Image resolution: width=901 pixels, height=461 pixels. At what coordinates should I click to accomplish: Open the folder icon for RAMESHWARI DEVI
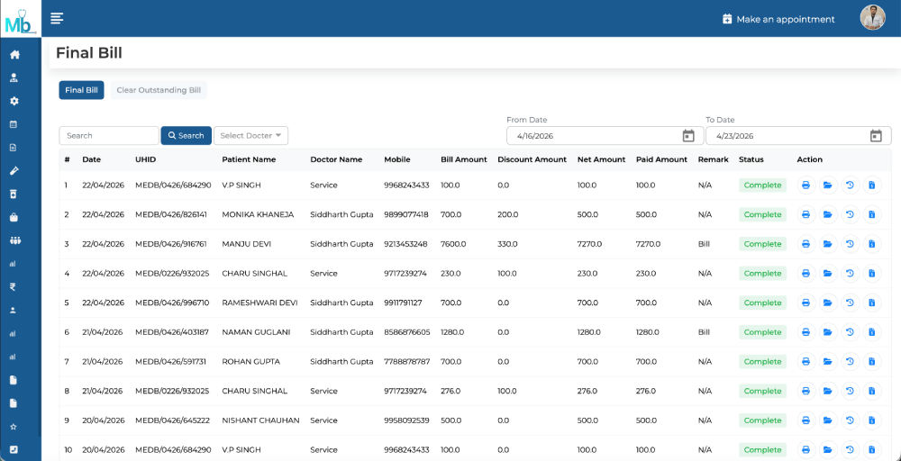827,303
